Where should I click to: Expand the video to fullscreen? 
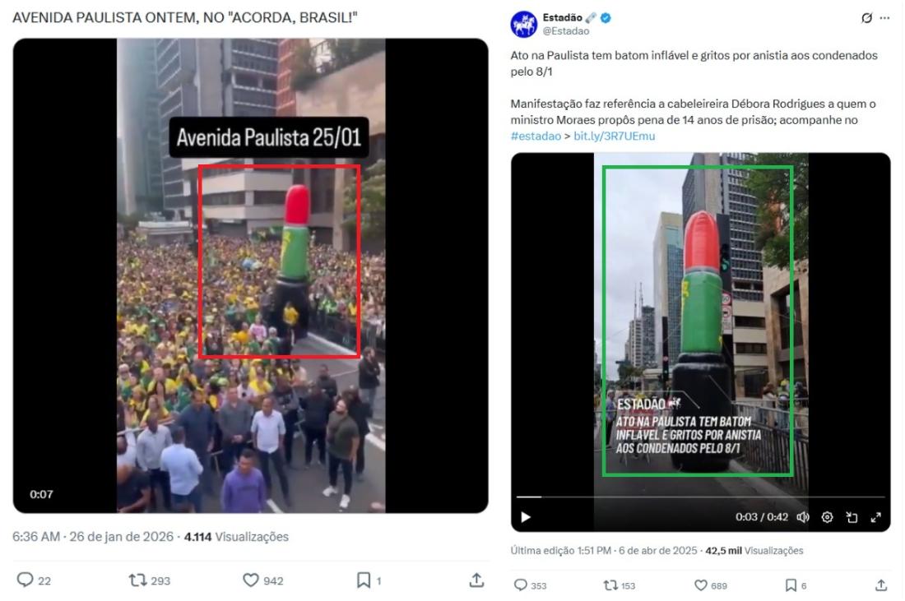pyautogui.click(x=875, y=517)
